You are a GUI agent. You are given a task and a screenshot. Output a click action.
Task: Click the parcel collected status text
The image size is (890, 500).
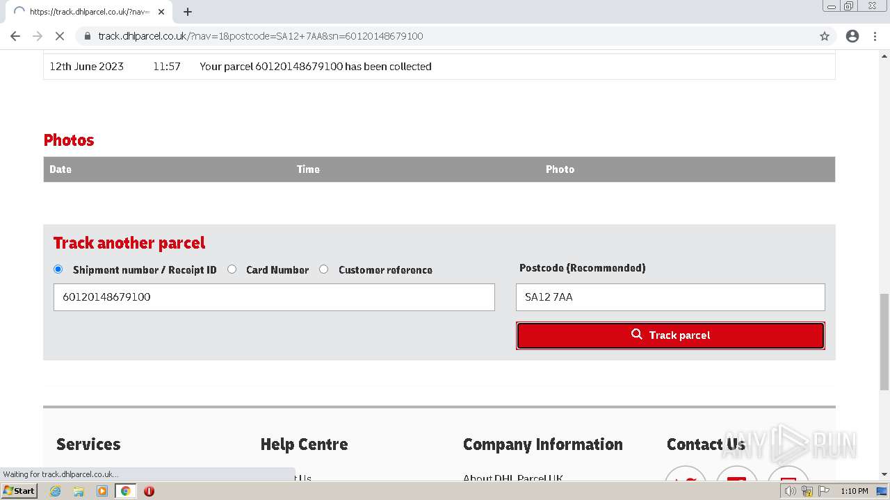coord(316,67)
